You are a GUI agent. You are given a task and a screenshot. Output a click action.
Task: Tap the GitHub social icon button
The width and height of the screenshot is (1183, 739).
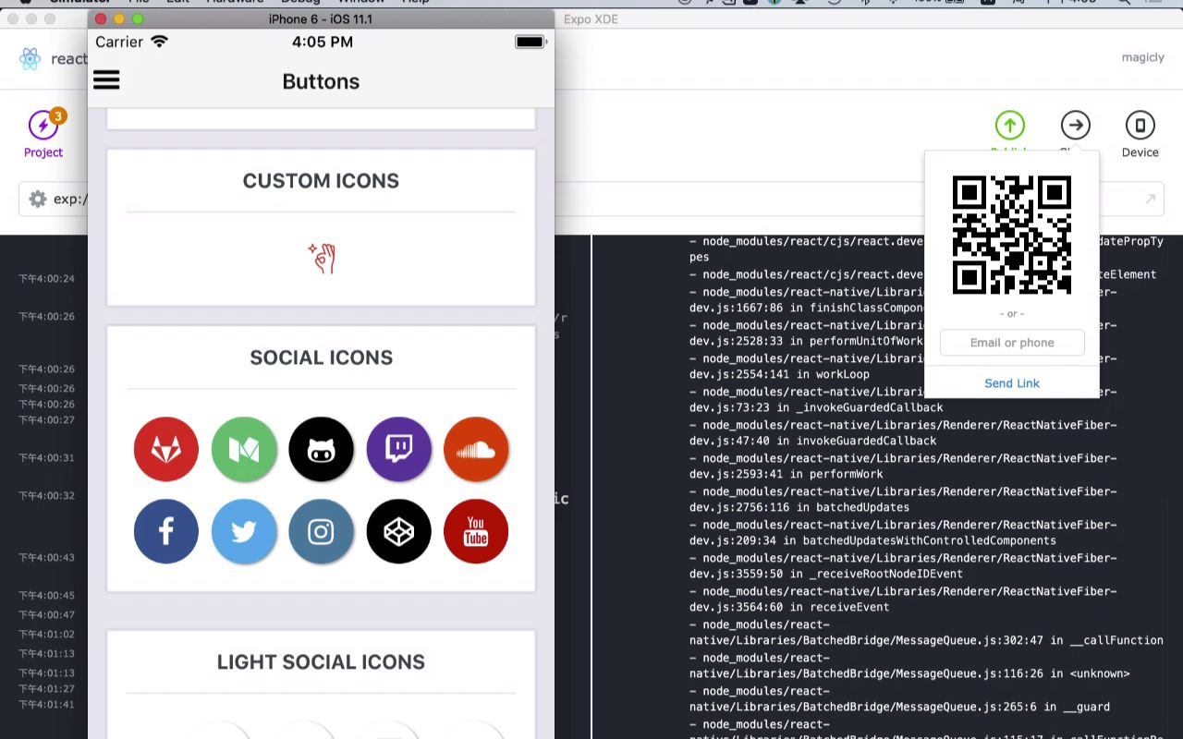click(x=321, y=450)
